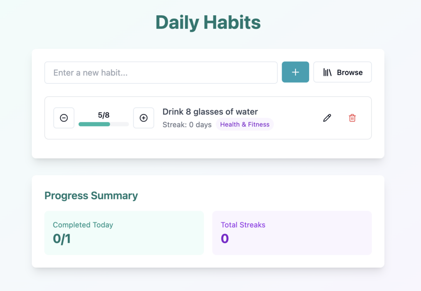Click the barcode icon on the Browse button
The height and width of the screenshot is (291, 421).
[x=328, y=72]
